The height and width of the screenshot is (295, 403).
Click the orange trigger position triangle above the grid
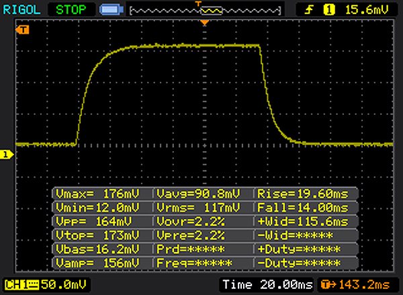pyautogui.click(x=205, y=23)
